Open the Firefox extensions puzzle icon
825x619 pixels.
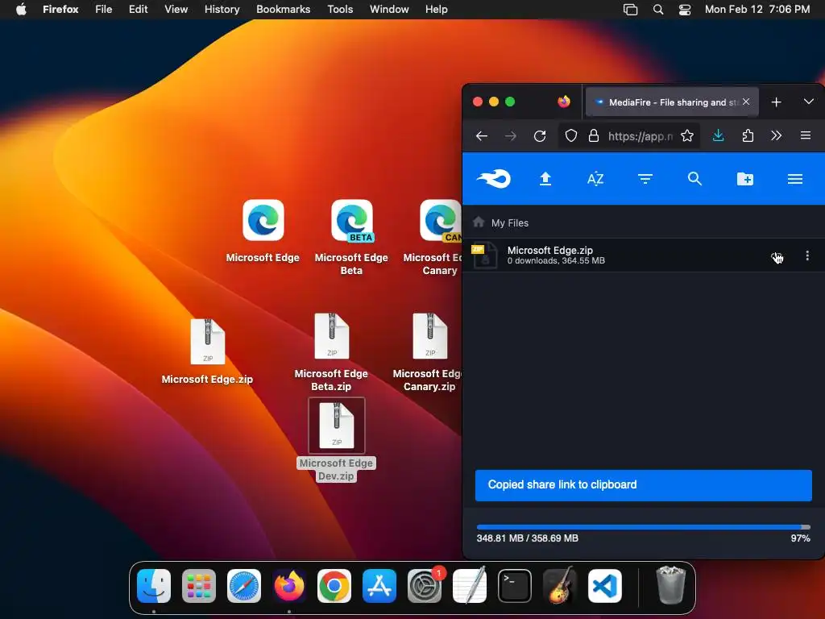[x=748, y=135]
